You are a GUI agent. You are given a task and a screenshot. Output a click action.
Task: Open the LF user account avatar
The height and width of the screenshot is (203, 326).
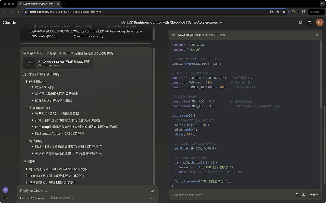(5, 190)
